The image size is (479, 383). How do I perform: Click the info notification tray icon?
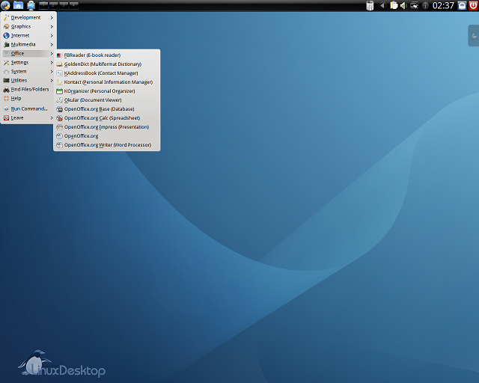click(x=425, y=5)
